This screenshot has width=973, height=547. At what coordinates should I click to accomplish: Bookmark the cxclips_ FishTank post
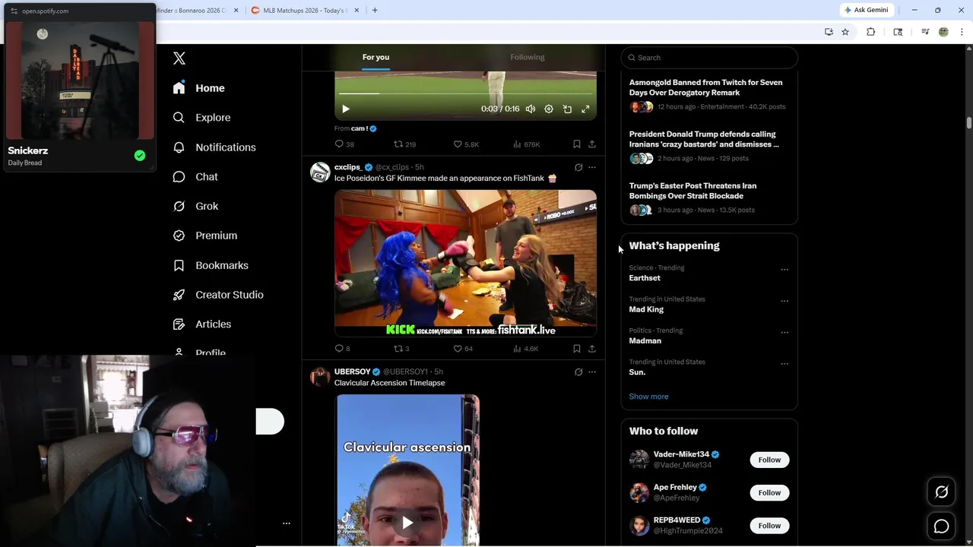577,349
